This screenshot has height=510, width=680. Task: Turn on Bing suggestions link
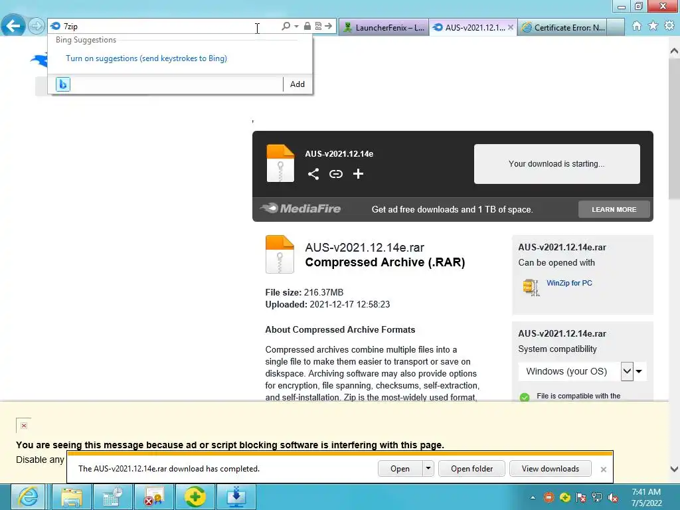(146, 58)
